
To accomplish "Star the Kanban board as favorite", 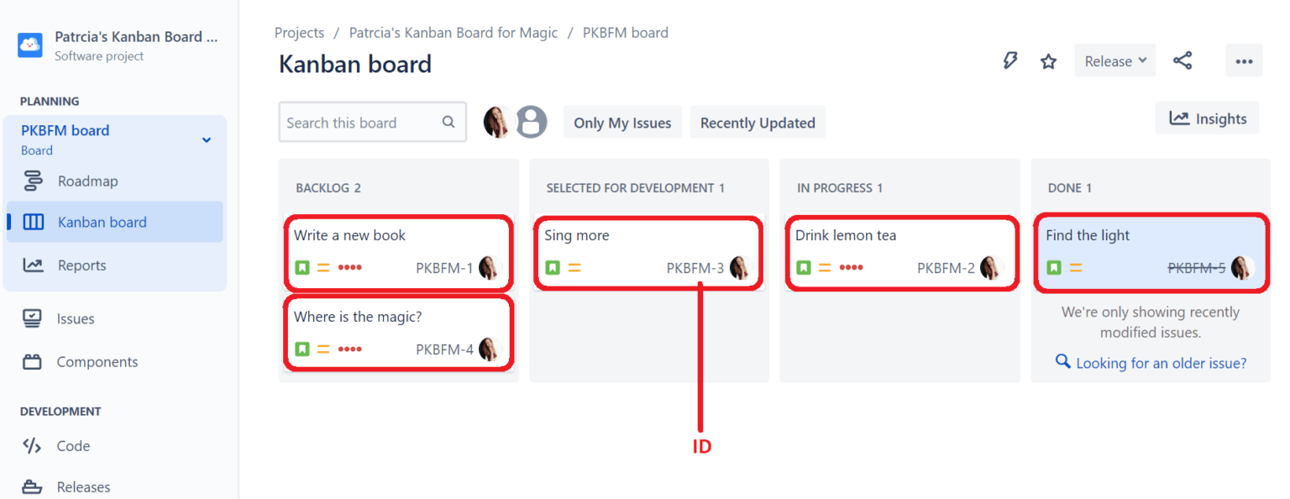I will (x=1047, y=60).
